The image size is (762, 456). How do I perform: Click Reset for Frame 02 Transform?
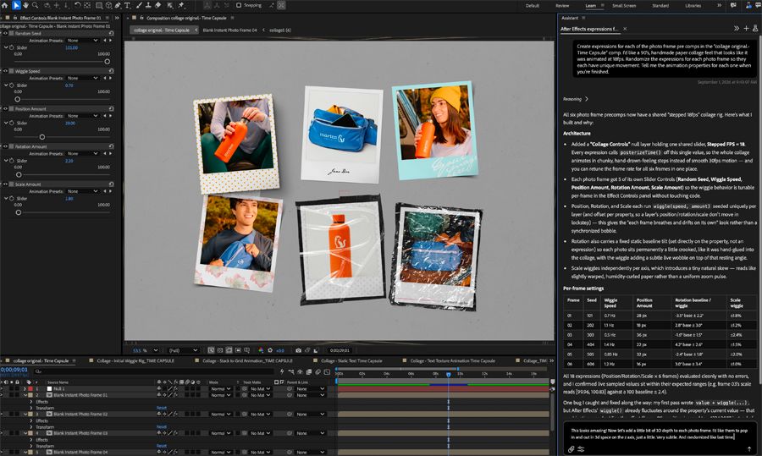click(x=162, y=427)
